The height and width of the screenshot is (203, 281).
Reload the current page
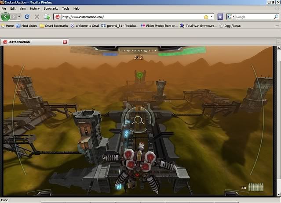[x=27, y=17]
